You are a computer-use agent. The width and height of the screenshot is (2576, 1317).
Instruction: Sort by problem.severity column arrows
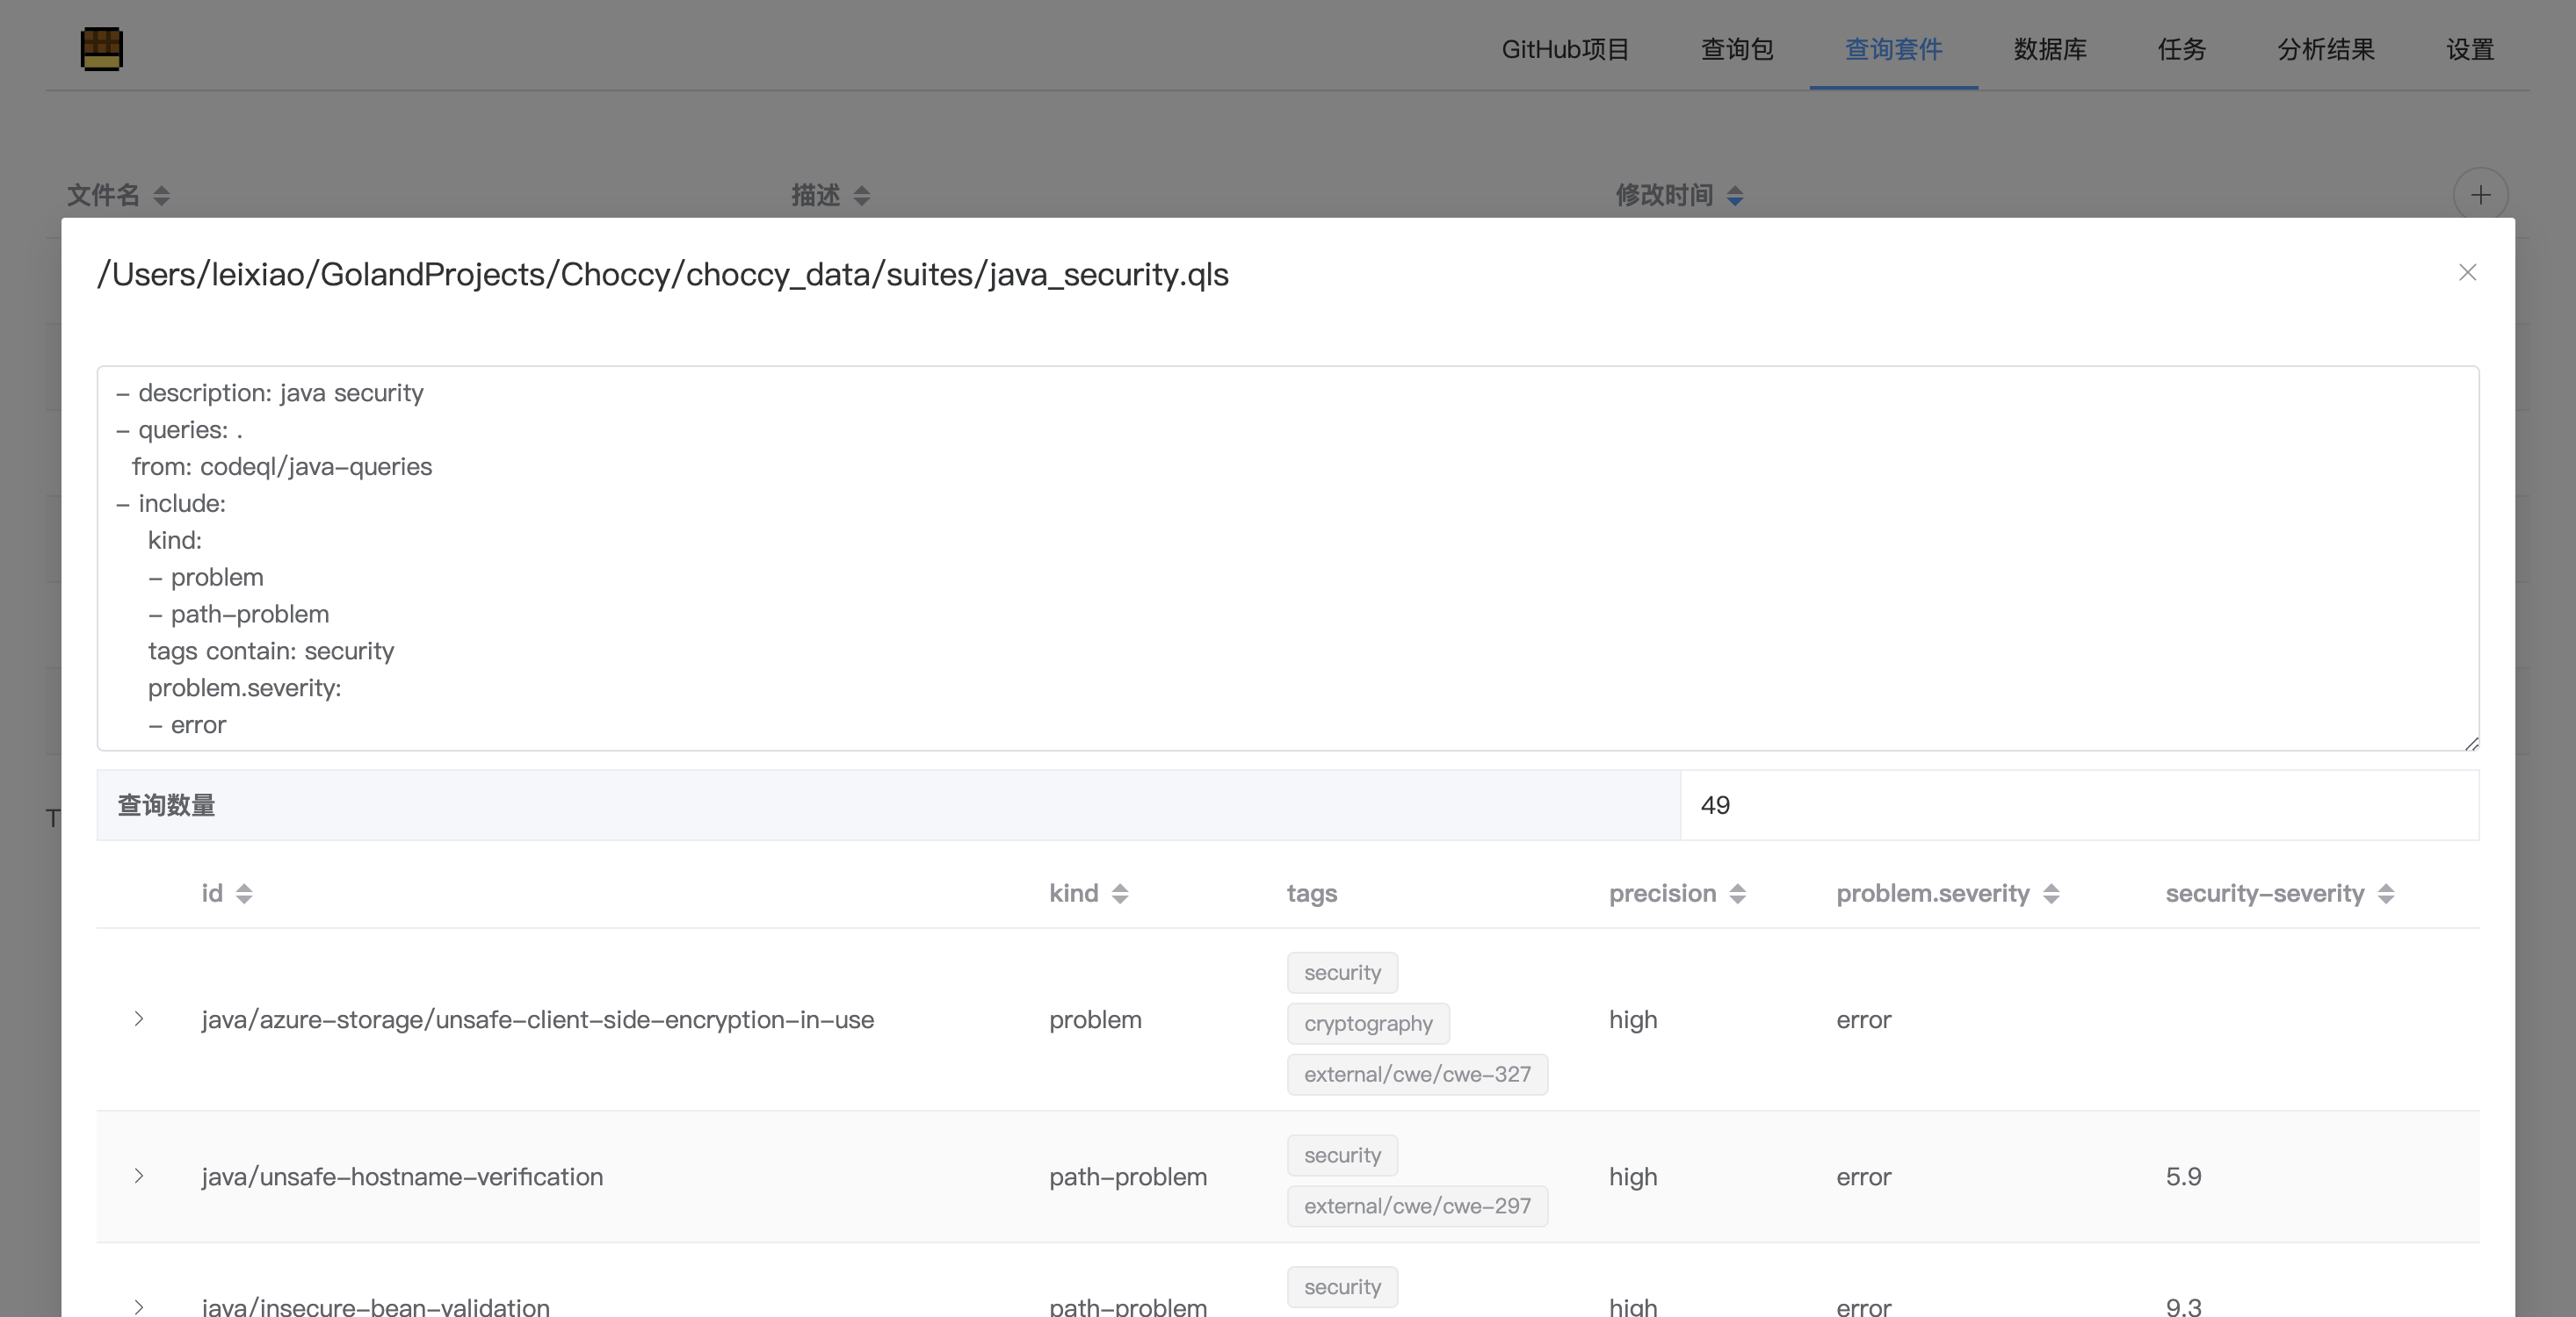point(2052,895)
